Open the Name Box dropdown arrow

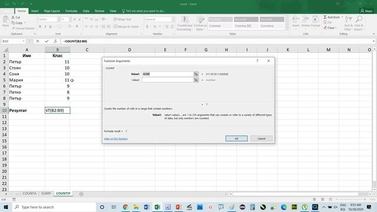[x=24, y=41]
